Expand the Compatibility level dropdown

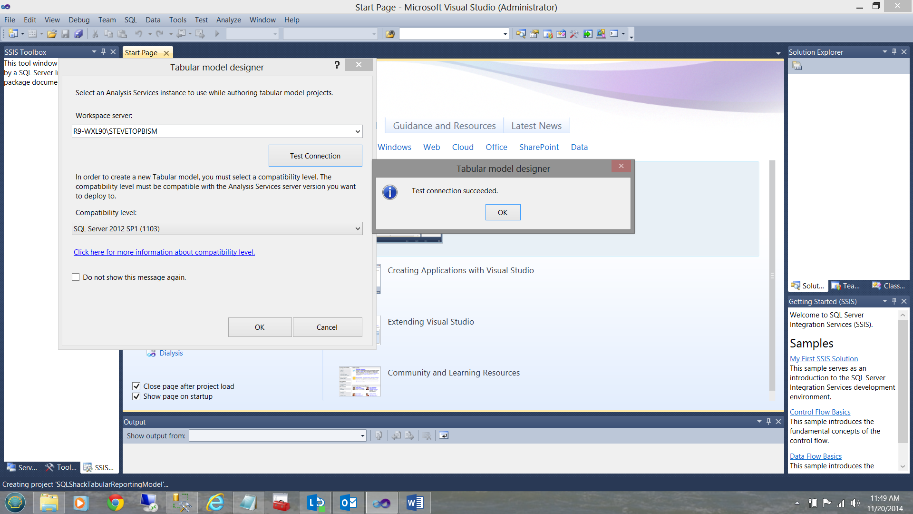pos(357,228)
